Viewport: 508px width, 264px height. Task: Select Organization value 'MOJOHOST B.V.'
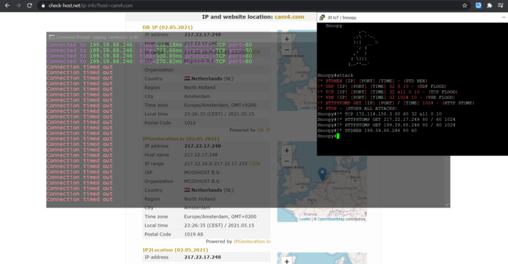coord(202,181)
